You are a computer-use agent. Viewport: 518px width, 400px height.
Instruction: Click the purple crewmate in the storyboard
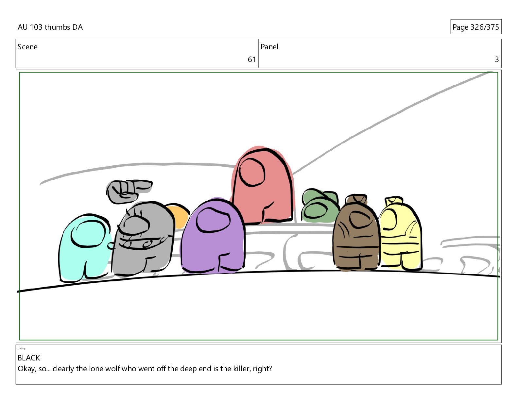point(213,236)
